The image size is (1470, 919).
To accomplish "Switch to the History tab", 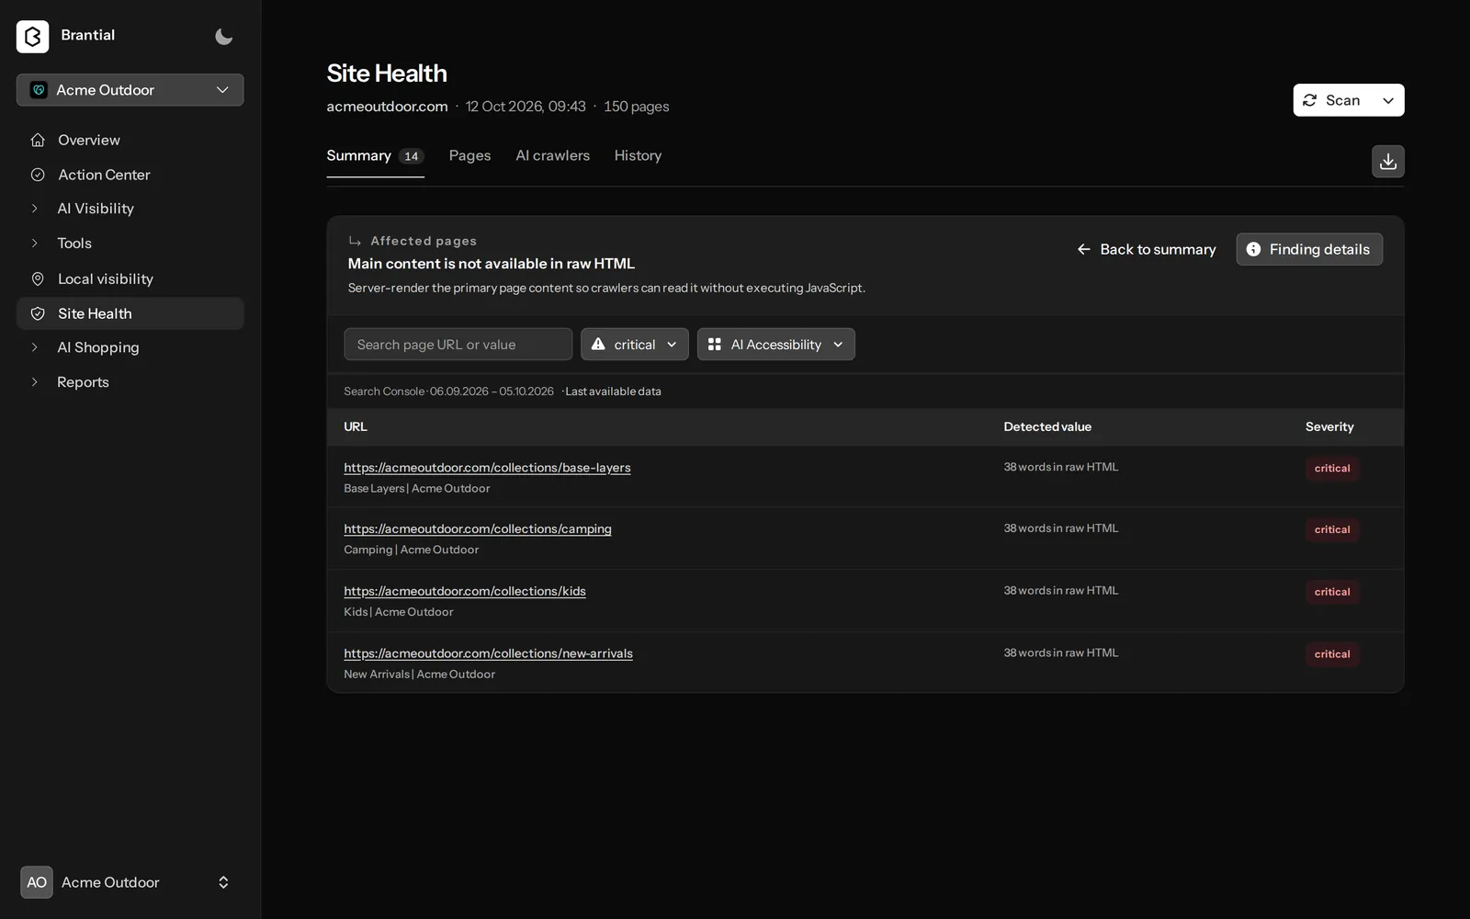I will (638, 155).
